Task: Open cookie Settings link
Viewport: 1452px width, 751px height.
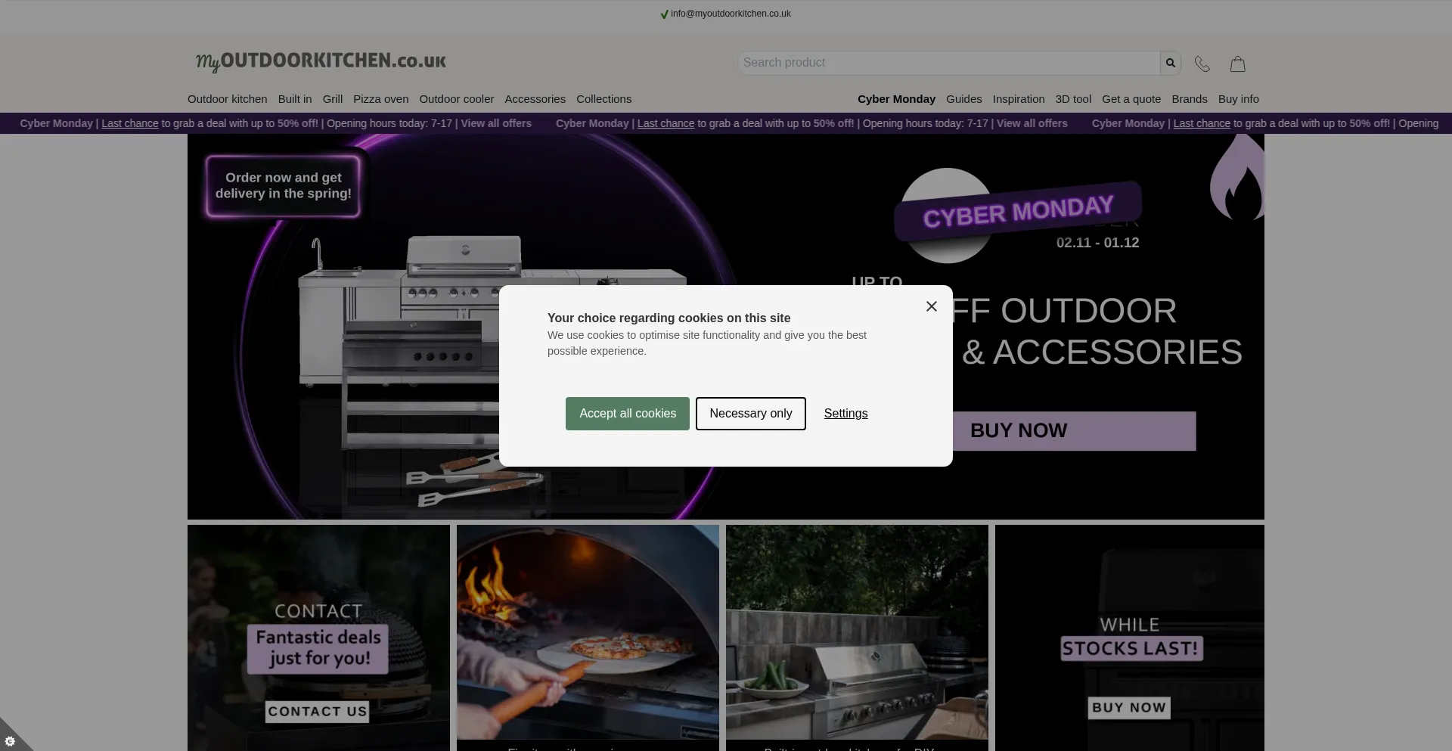Action: tap(845, 414)
